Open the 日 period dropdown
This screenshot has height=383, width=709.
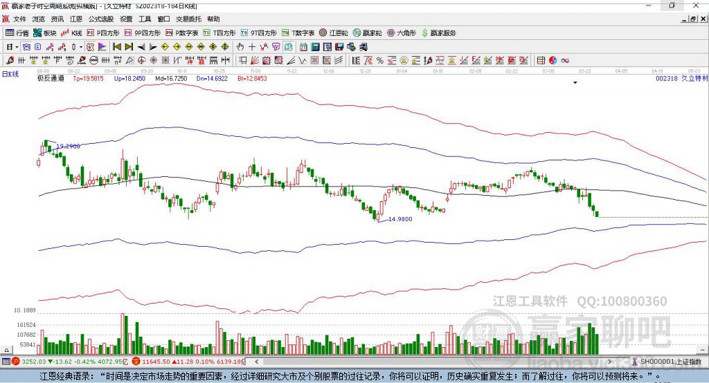point(12,46)
